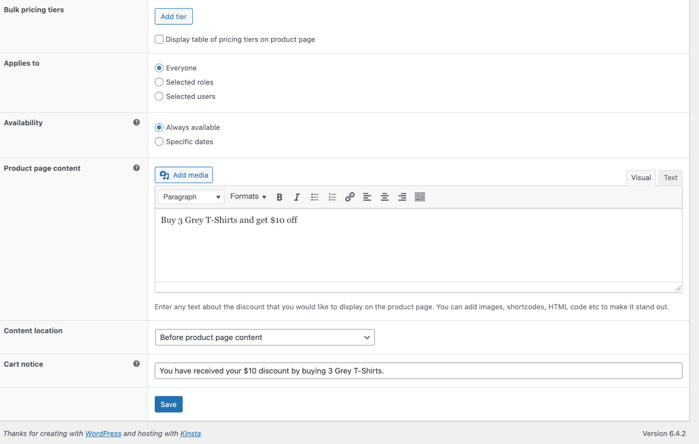Toggle the editor toolbar with keyboard icon
This screenshot has height=444, width=699.
(x=419, y=197)
